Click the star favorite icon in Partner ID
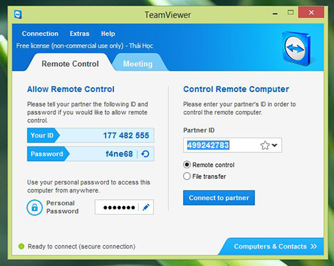334x266 pixels. [265, 146]
